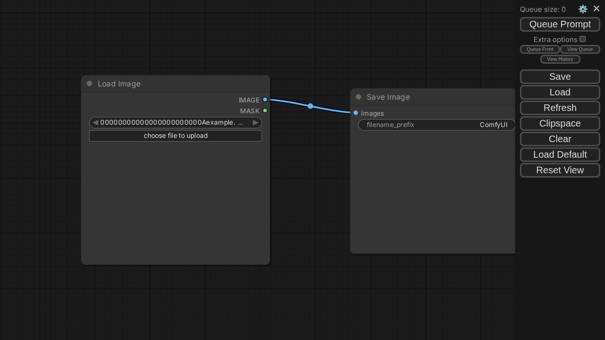The height and width of the screenshot is (340, 605).
Task: Collapse the Save Image node dot
Action: tap(358, 97)
